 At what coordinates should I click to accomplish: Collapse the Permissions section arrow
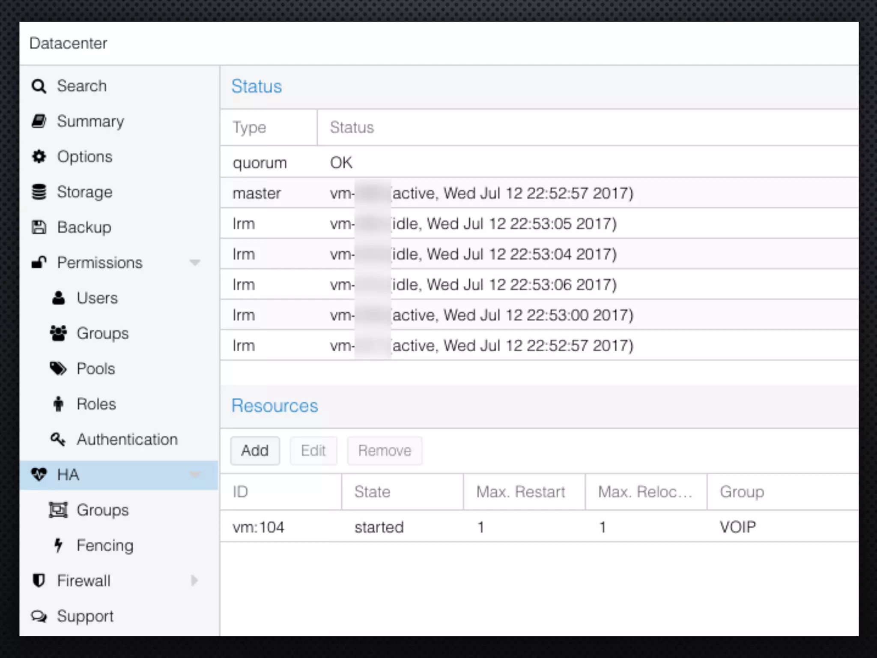click(x=195, y=263)
